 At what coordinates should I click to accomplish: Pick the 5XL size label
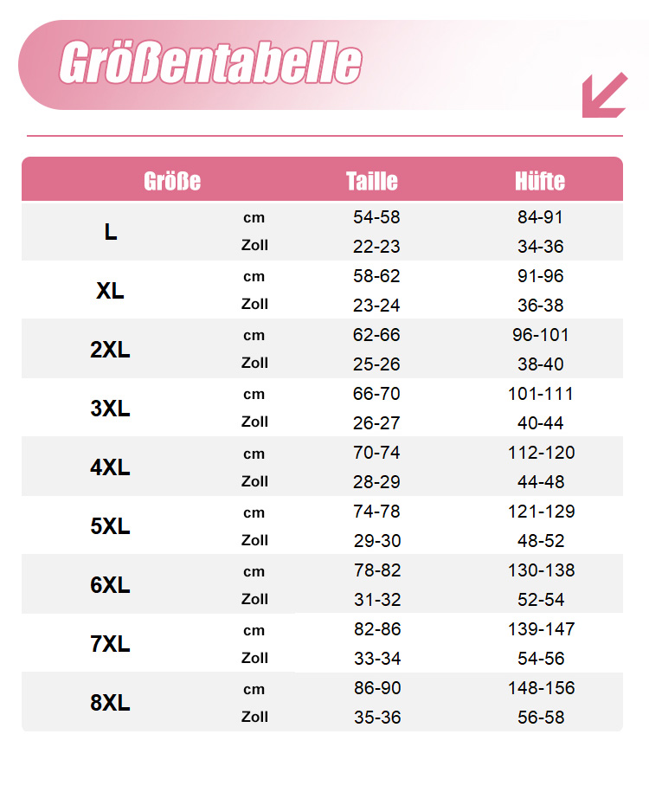110,526
